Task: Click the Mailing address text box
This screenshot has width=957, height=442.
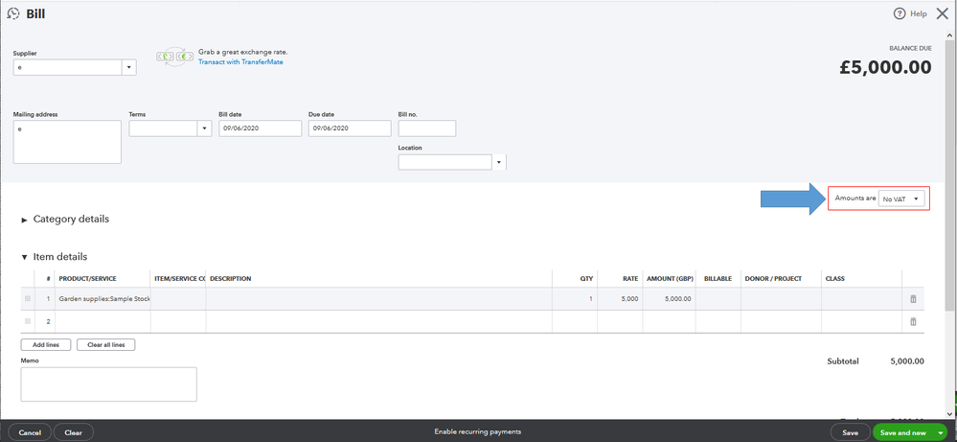Action: (67, 142)
